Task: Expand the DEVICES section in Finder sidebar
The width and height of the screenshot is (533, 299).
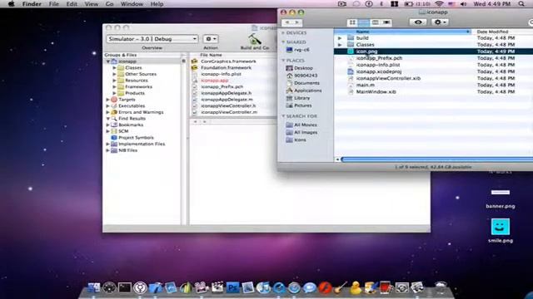Action: point(283,33)
